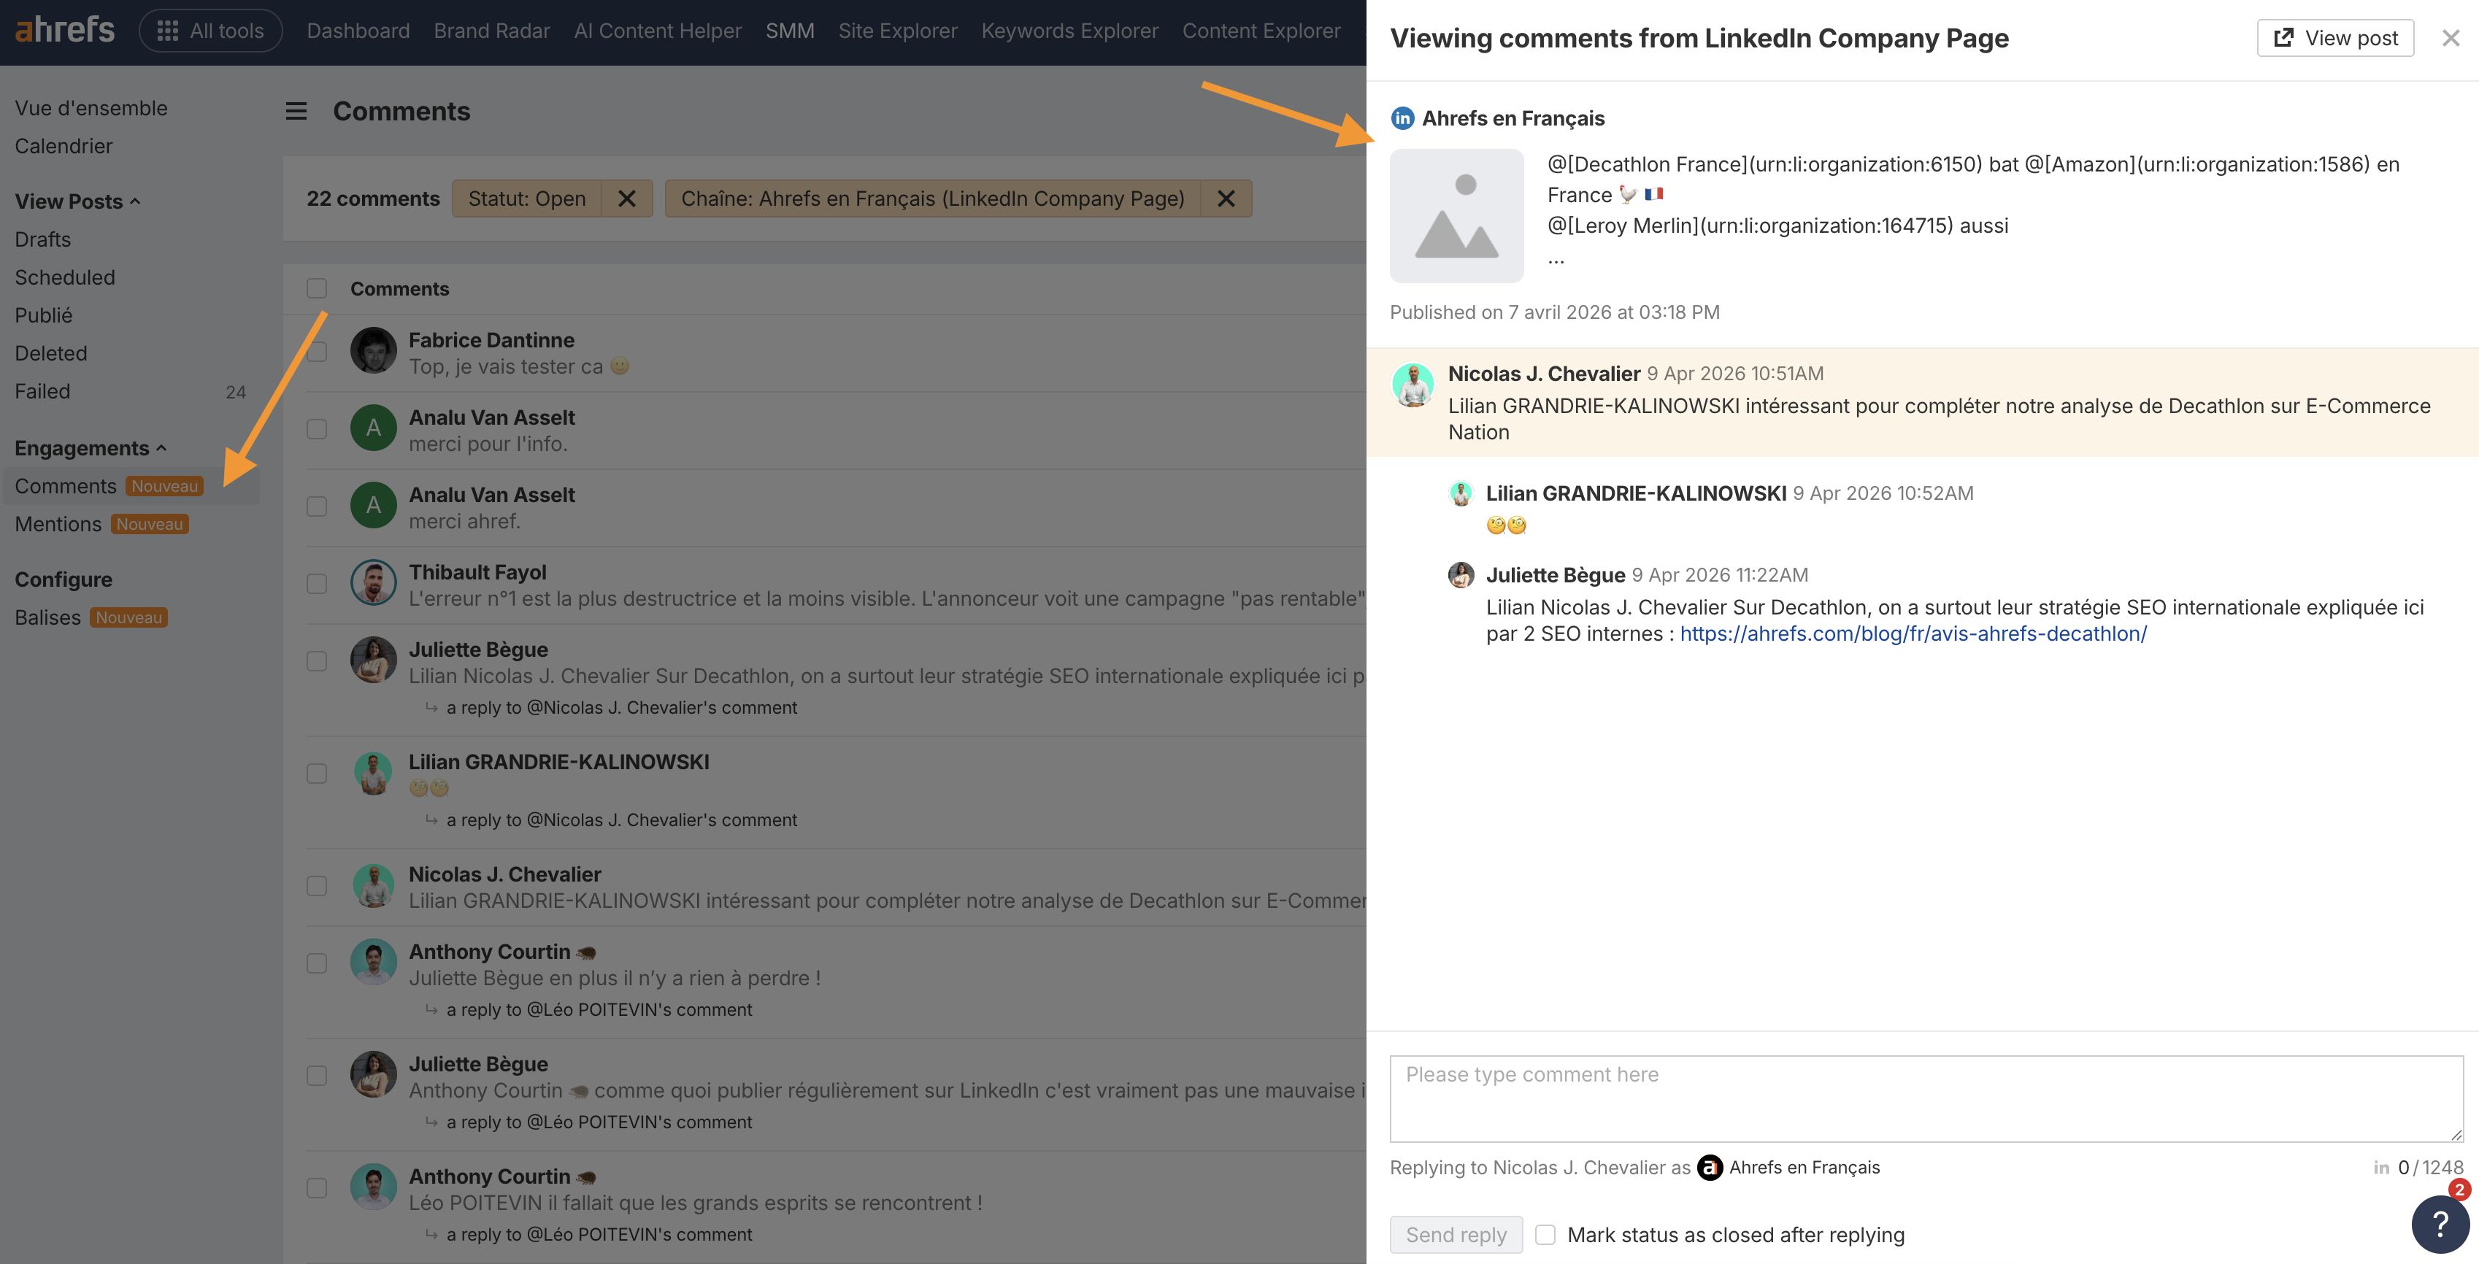Collapse the View Posts section
Screen dimensions: 2479x1264
tap(77, 201)
